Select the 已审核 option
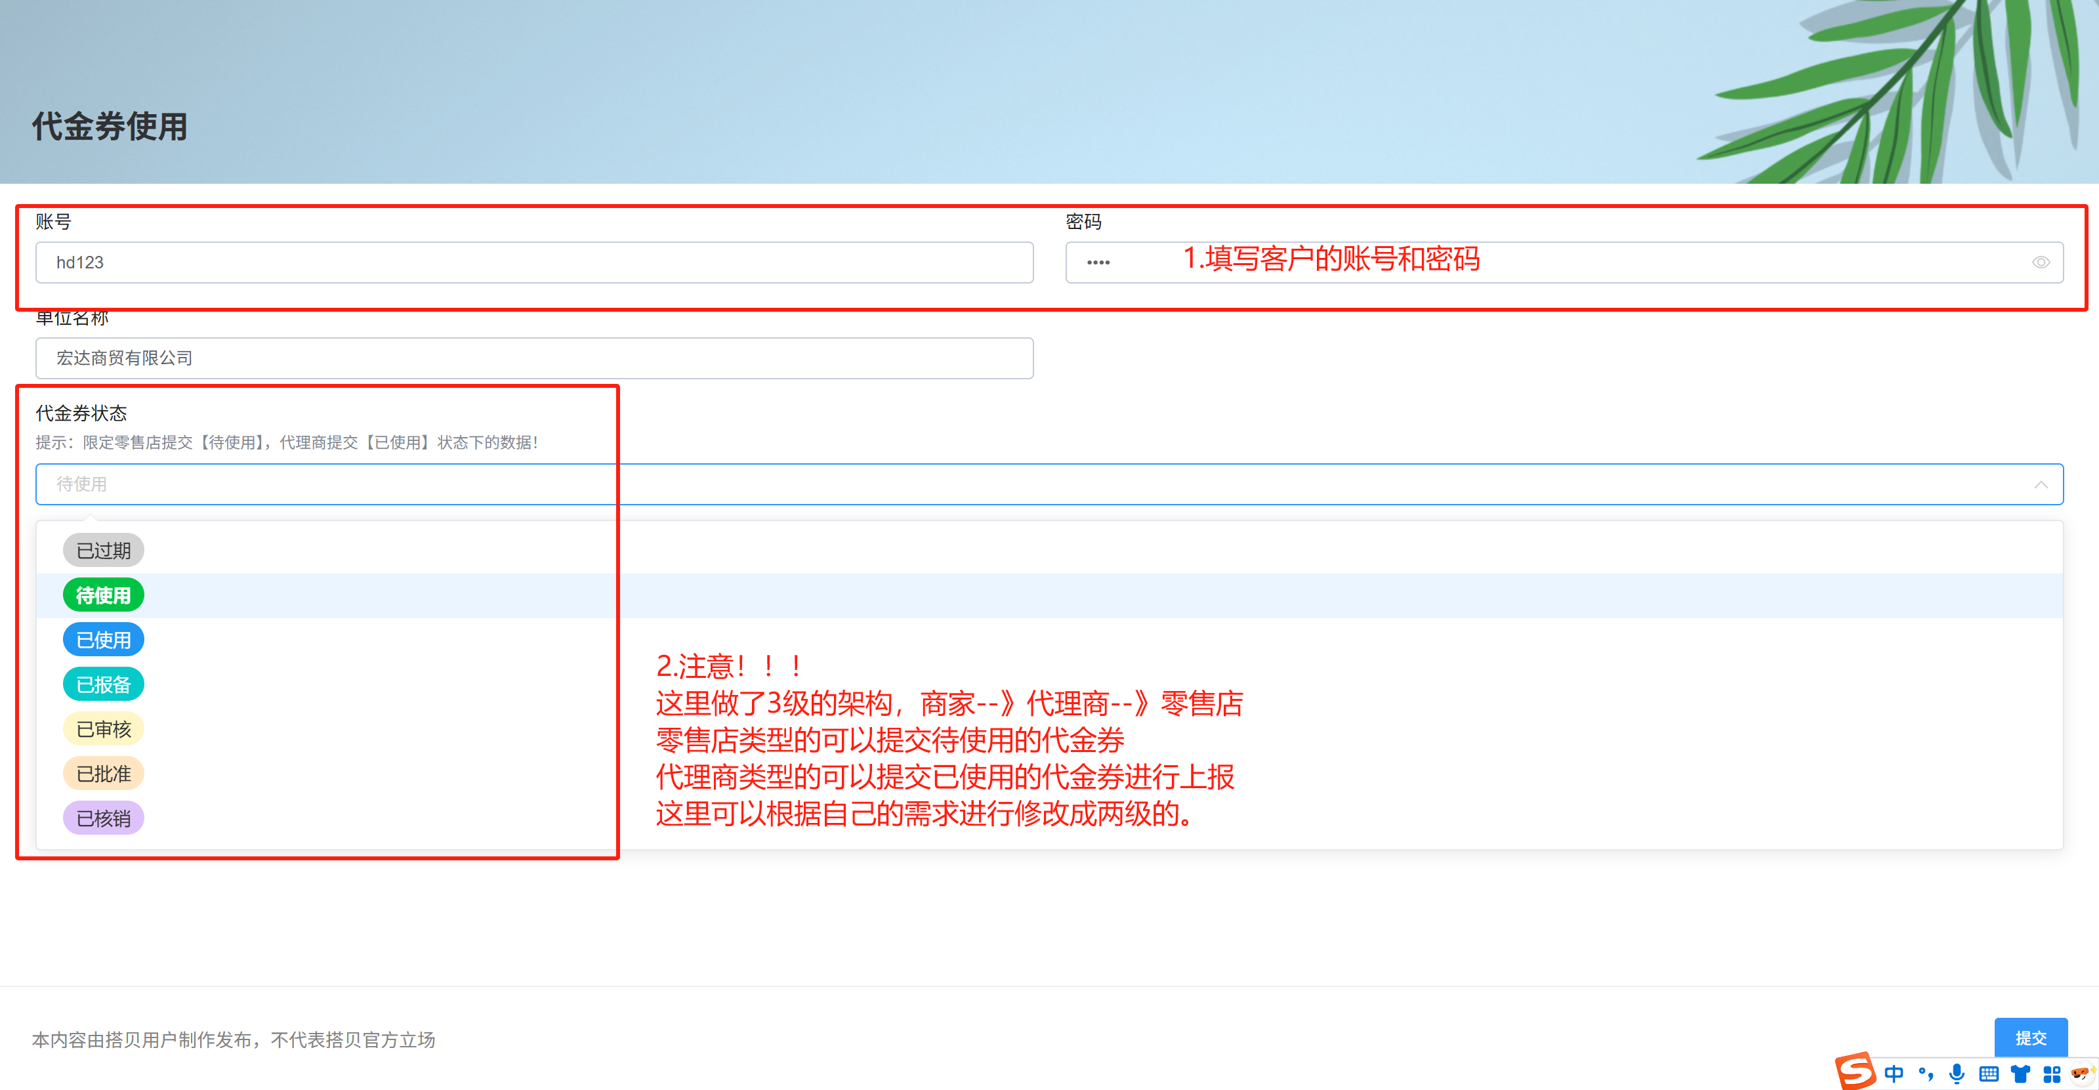The image size is (2099, 1090). click(104, 729)
